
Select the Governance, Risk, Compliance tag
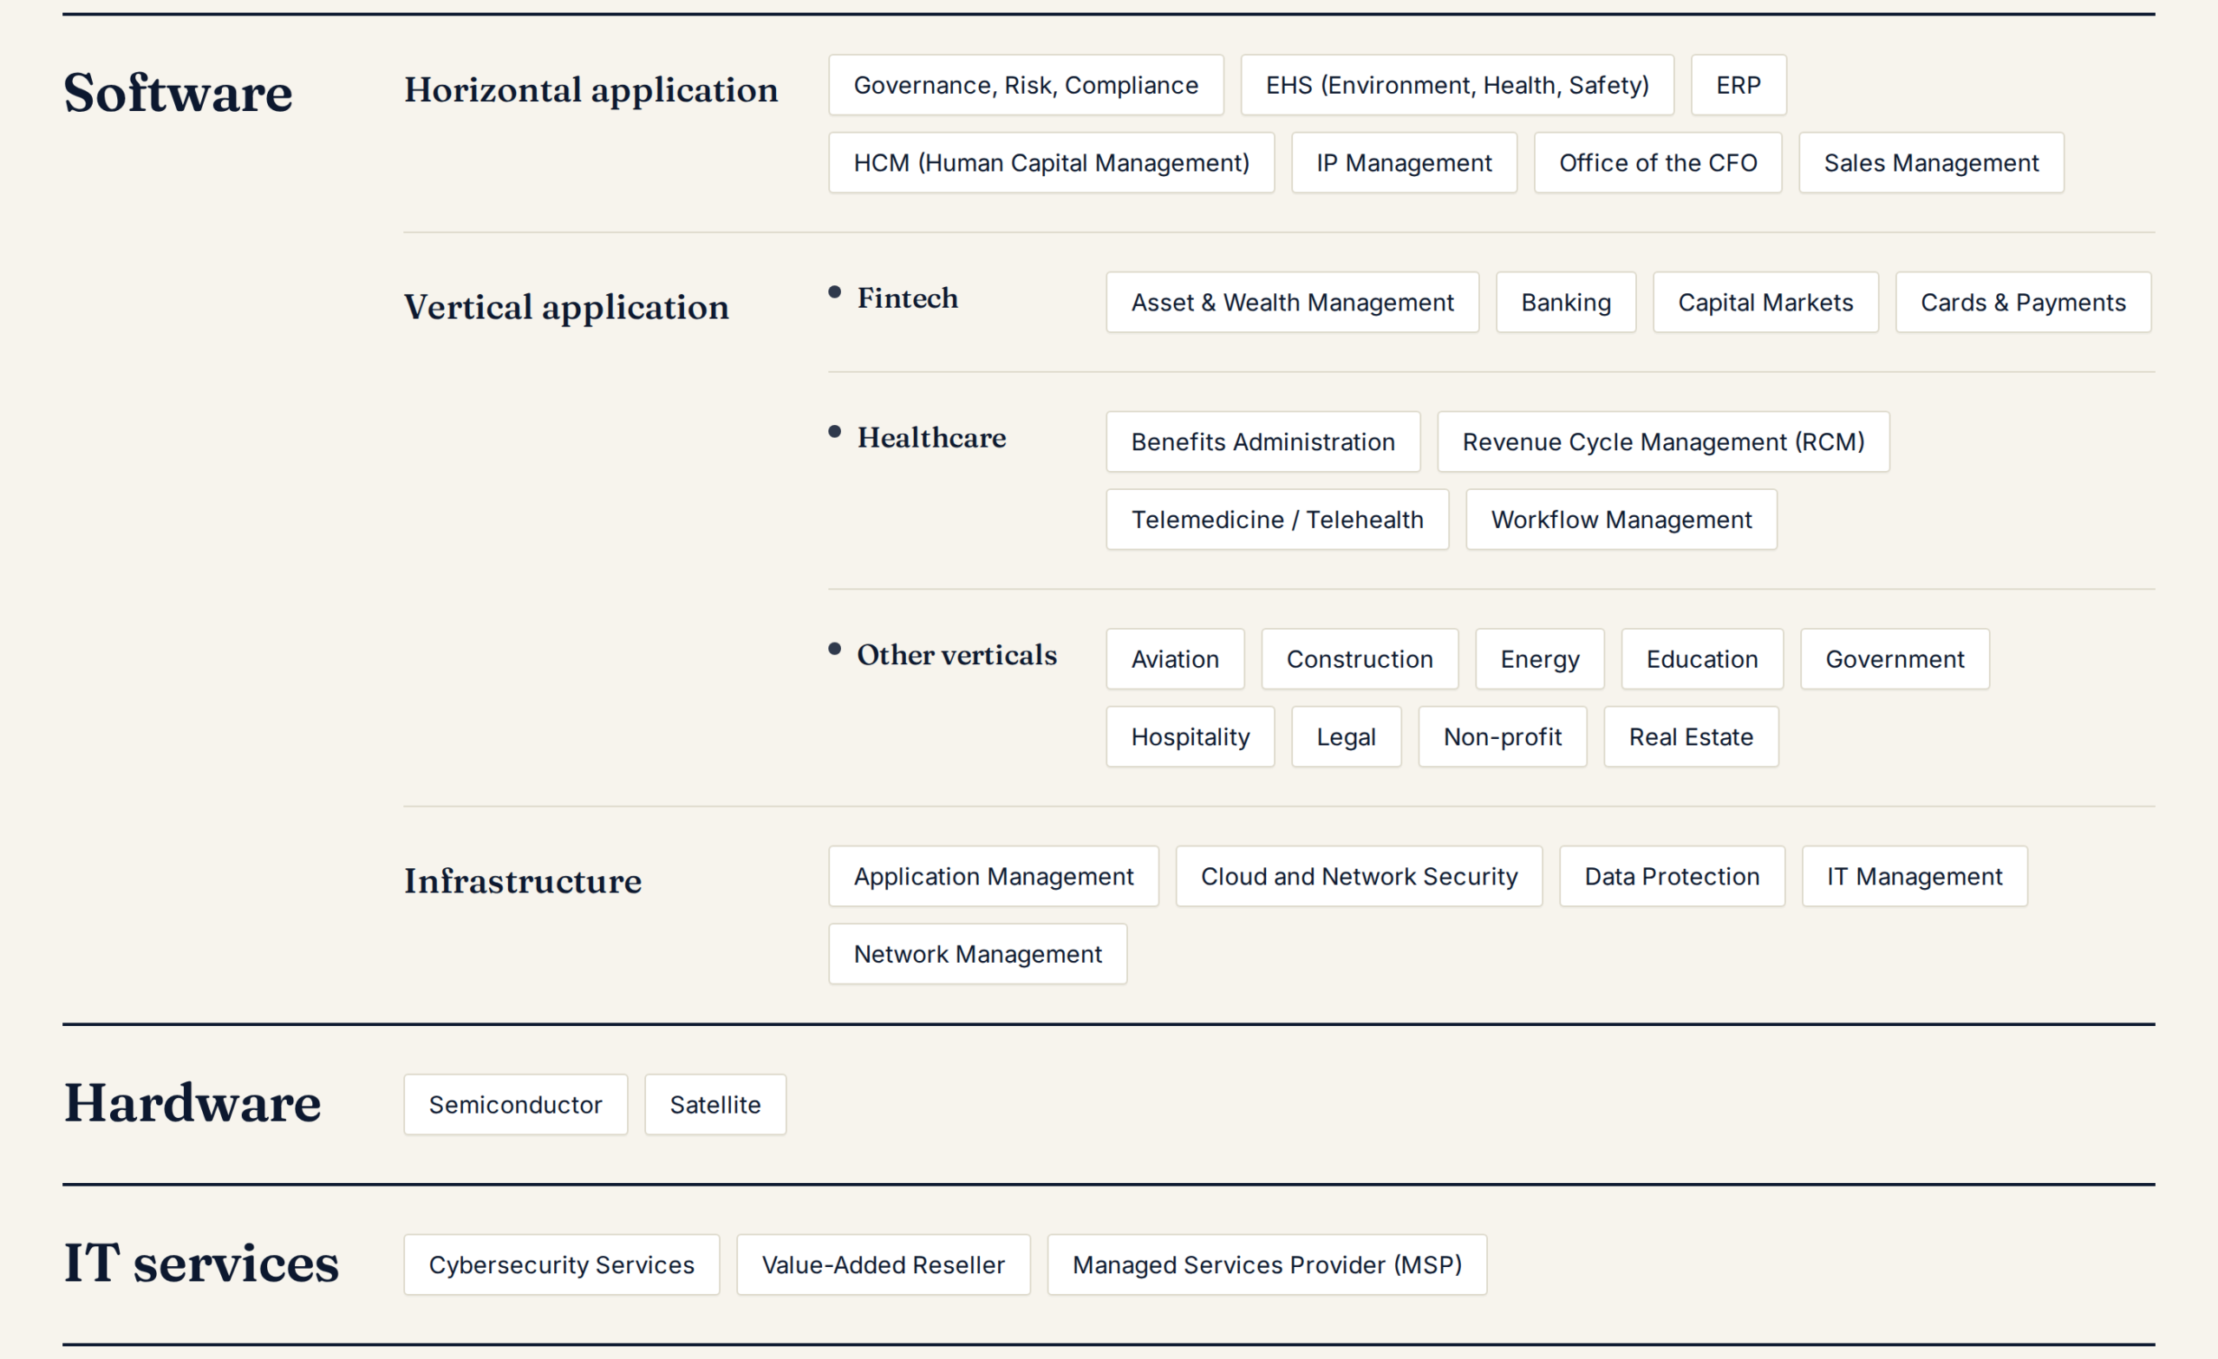point(1026,85)
